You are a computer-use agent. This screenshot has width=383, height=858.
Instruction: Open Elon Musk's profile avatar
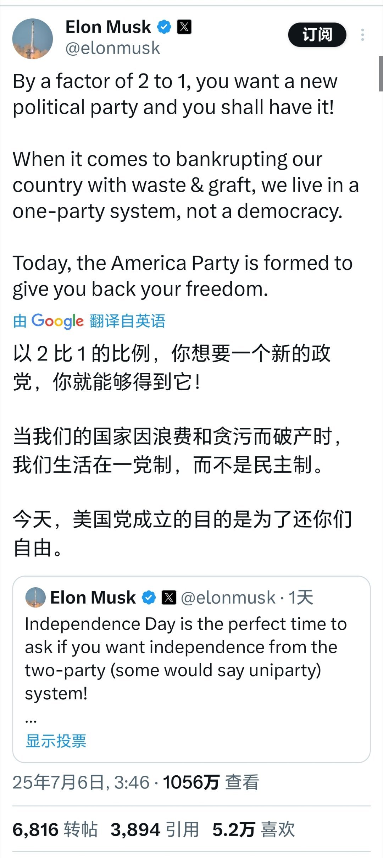tap(33, 39)
